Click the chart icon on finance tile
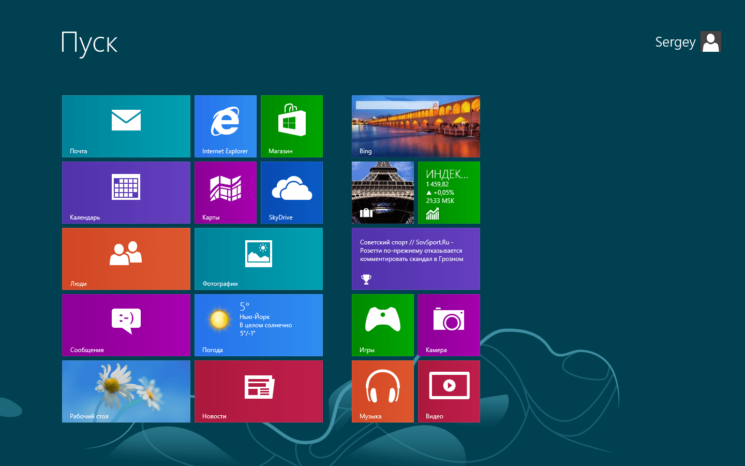This screenshot has height=466, width=745. click(433, 213)
